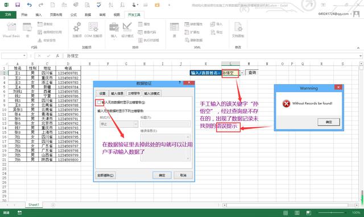Screen dimensions: 364x217
Task: Click Refresh Data (刷新数据)
Action: coord(193,40)
